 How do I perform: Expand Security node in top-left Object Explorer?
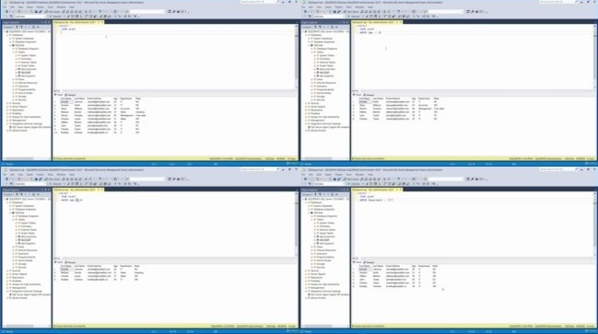click(7, 103)
